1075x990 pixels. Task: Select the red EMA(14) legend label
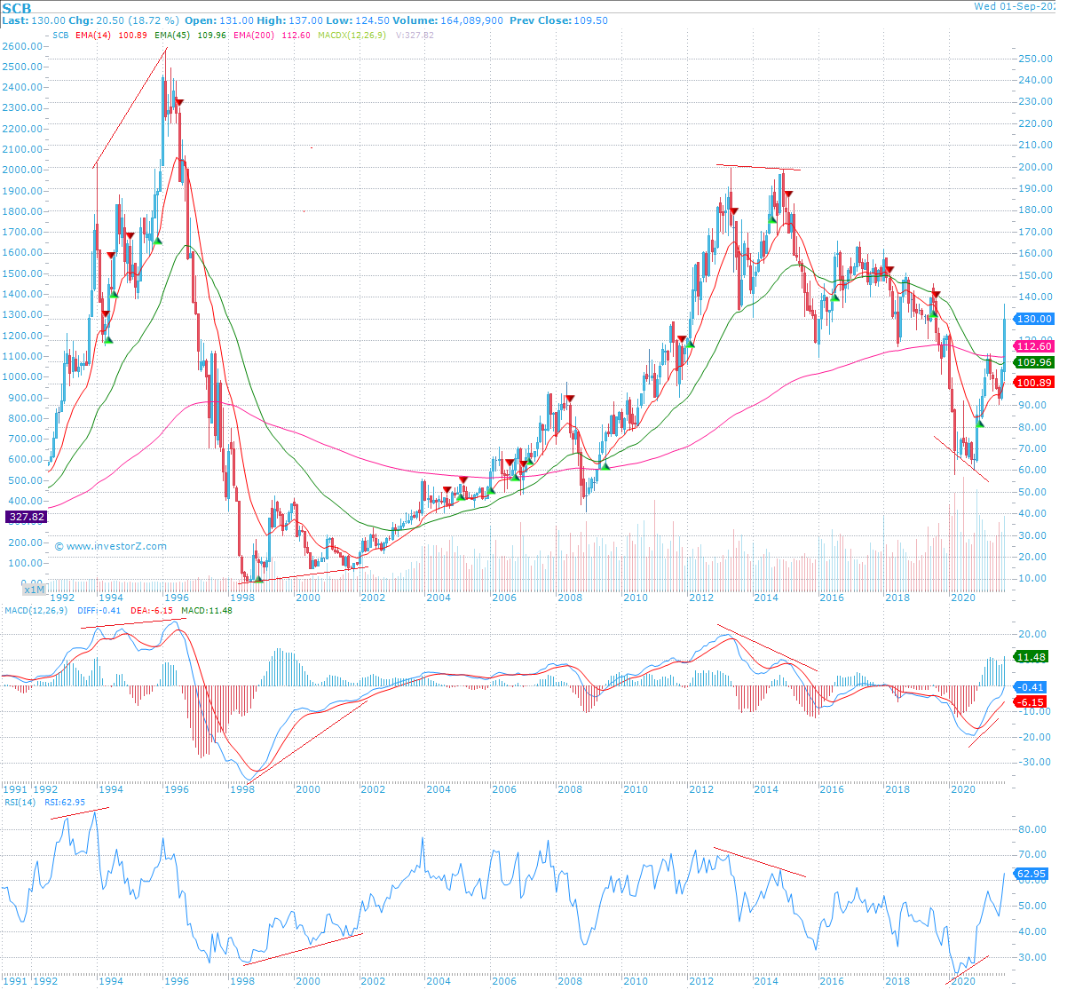[x=93, y=36]
